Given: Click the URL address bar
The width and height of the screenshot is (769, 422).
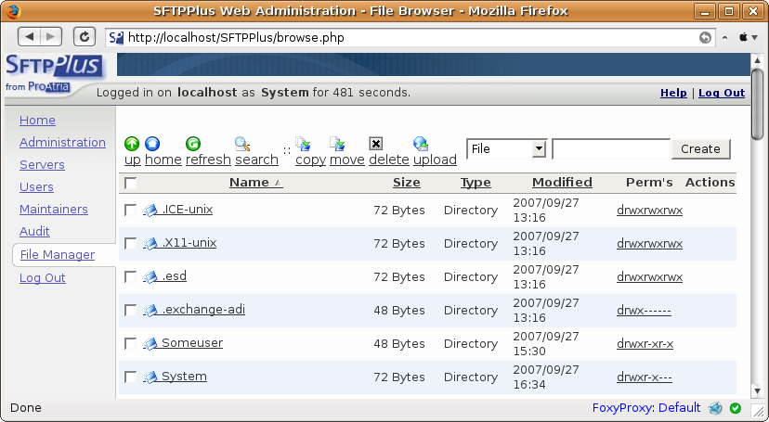Looking at the screenshot, I should pyautogui.click(x=410, y=38).
